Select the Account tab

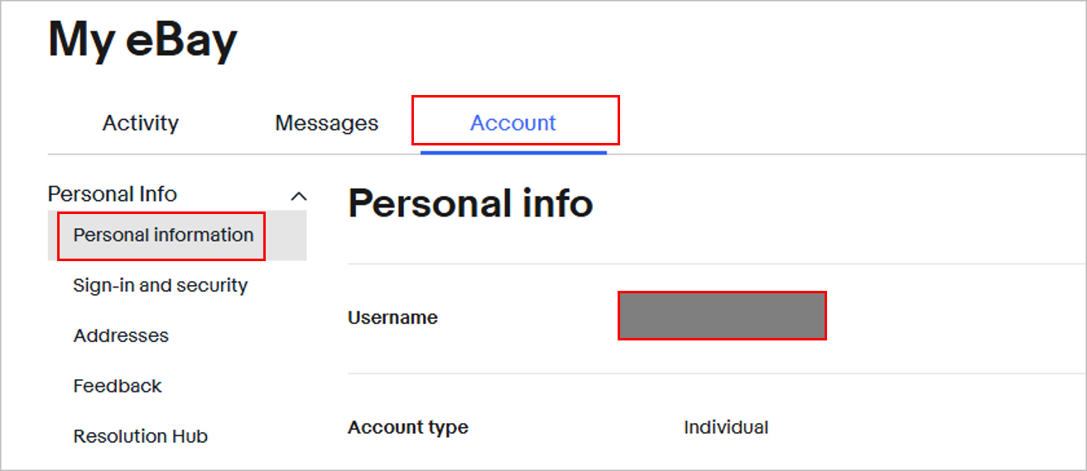tap(513, 123)
